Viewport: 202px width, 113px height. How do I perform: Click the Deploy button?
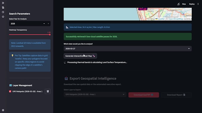(x=192, y=4)
